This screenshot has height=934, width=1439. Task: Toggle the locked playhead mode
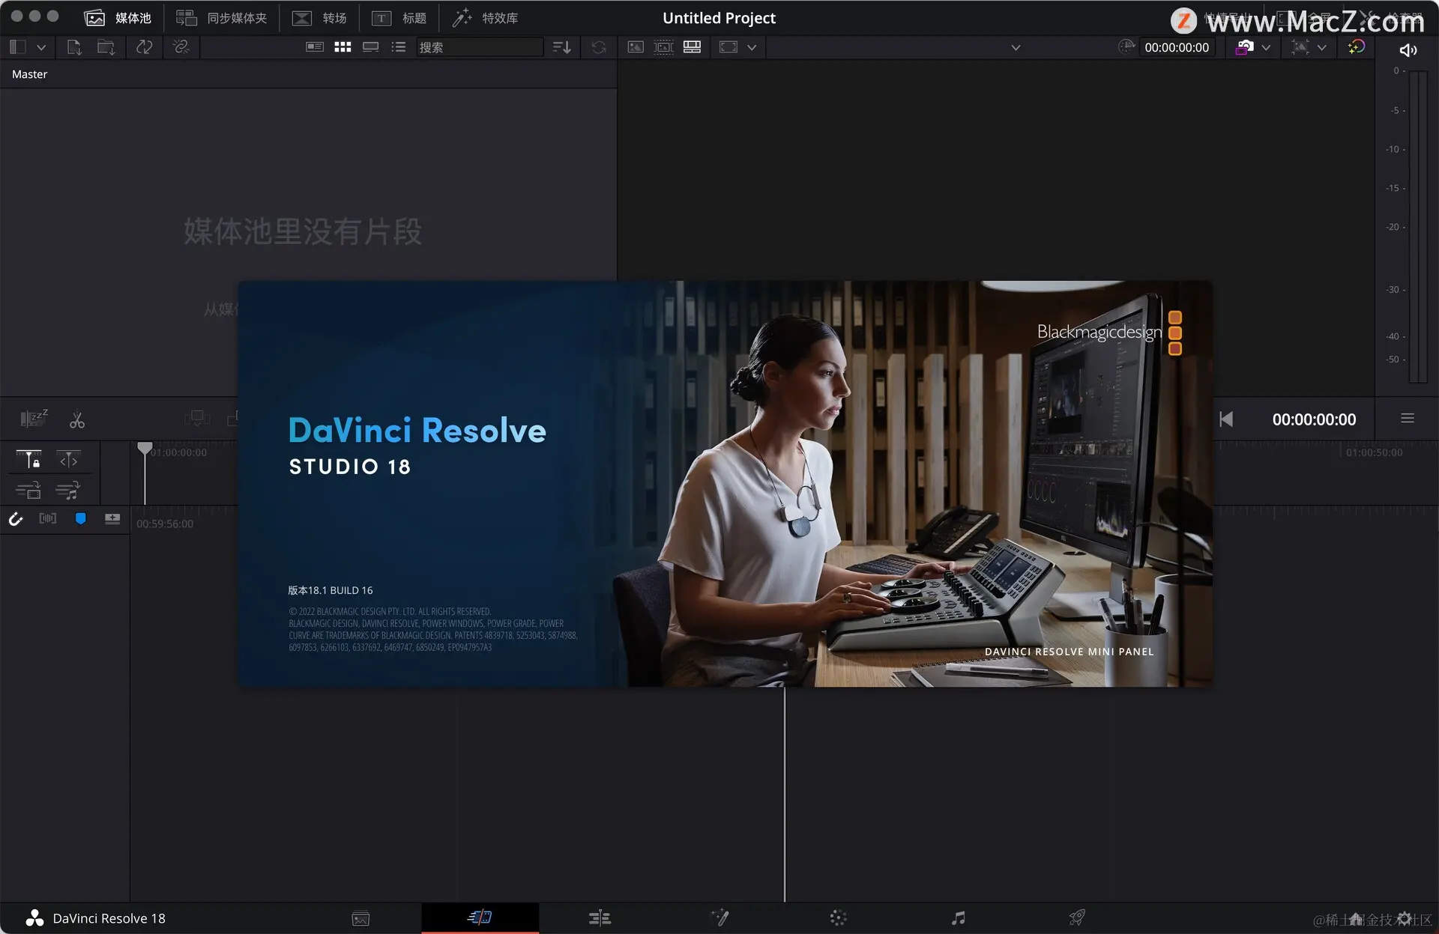click(29, 459)
